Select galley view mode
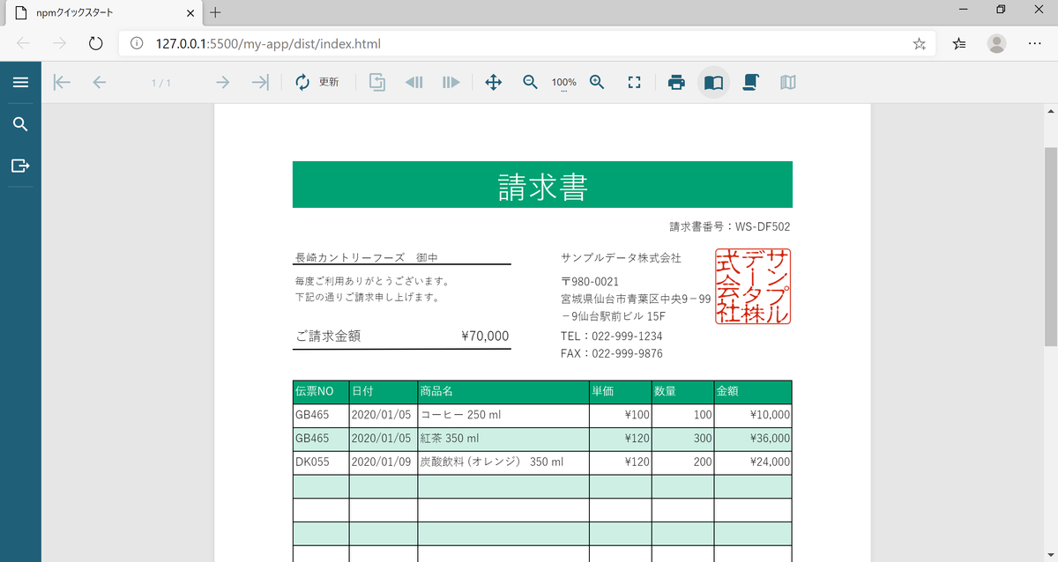This screenshot has height=562, width=1058. (788, 82)
